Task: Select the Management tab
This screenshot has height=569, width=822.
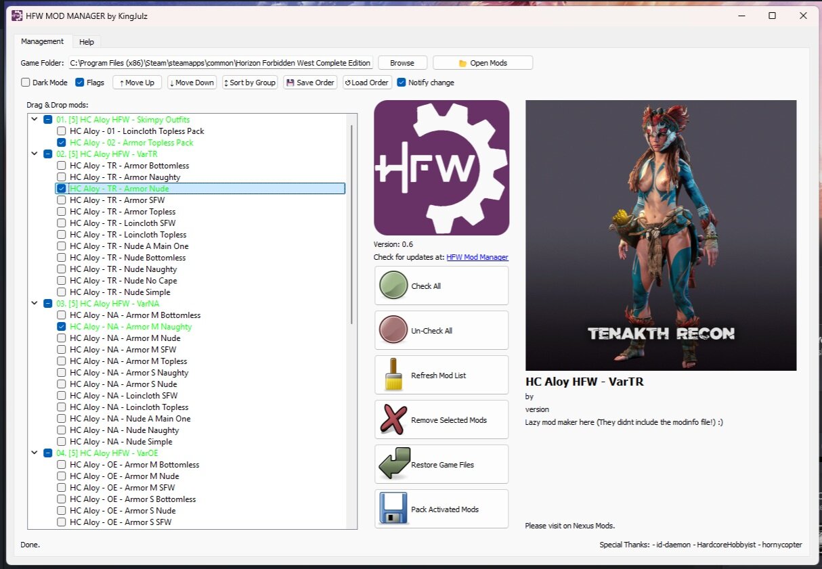Action: (x=42, y=42)
